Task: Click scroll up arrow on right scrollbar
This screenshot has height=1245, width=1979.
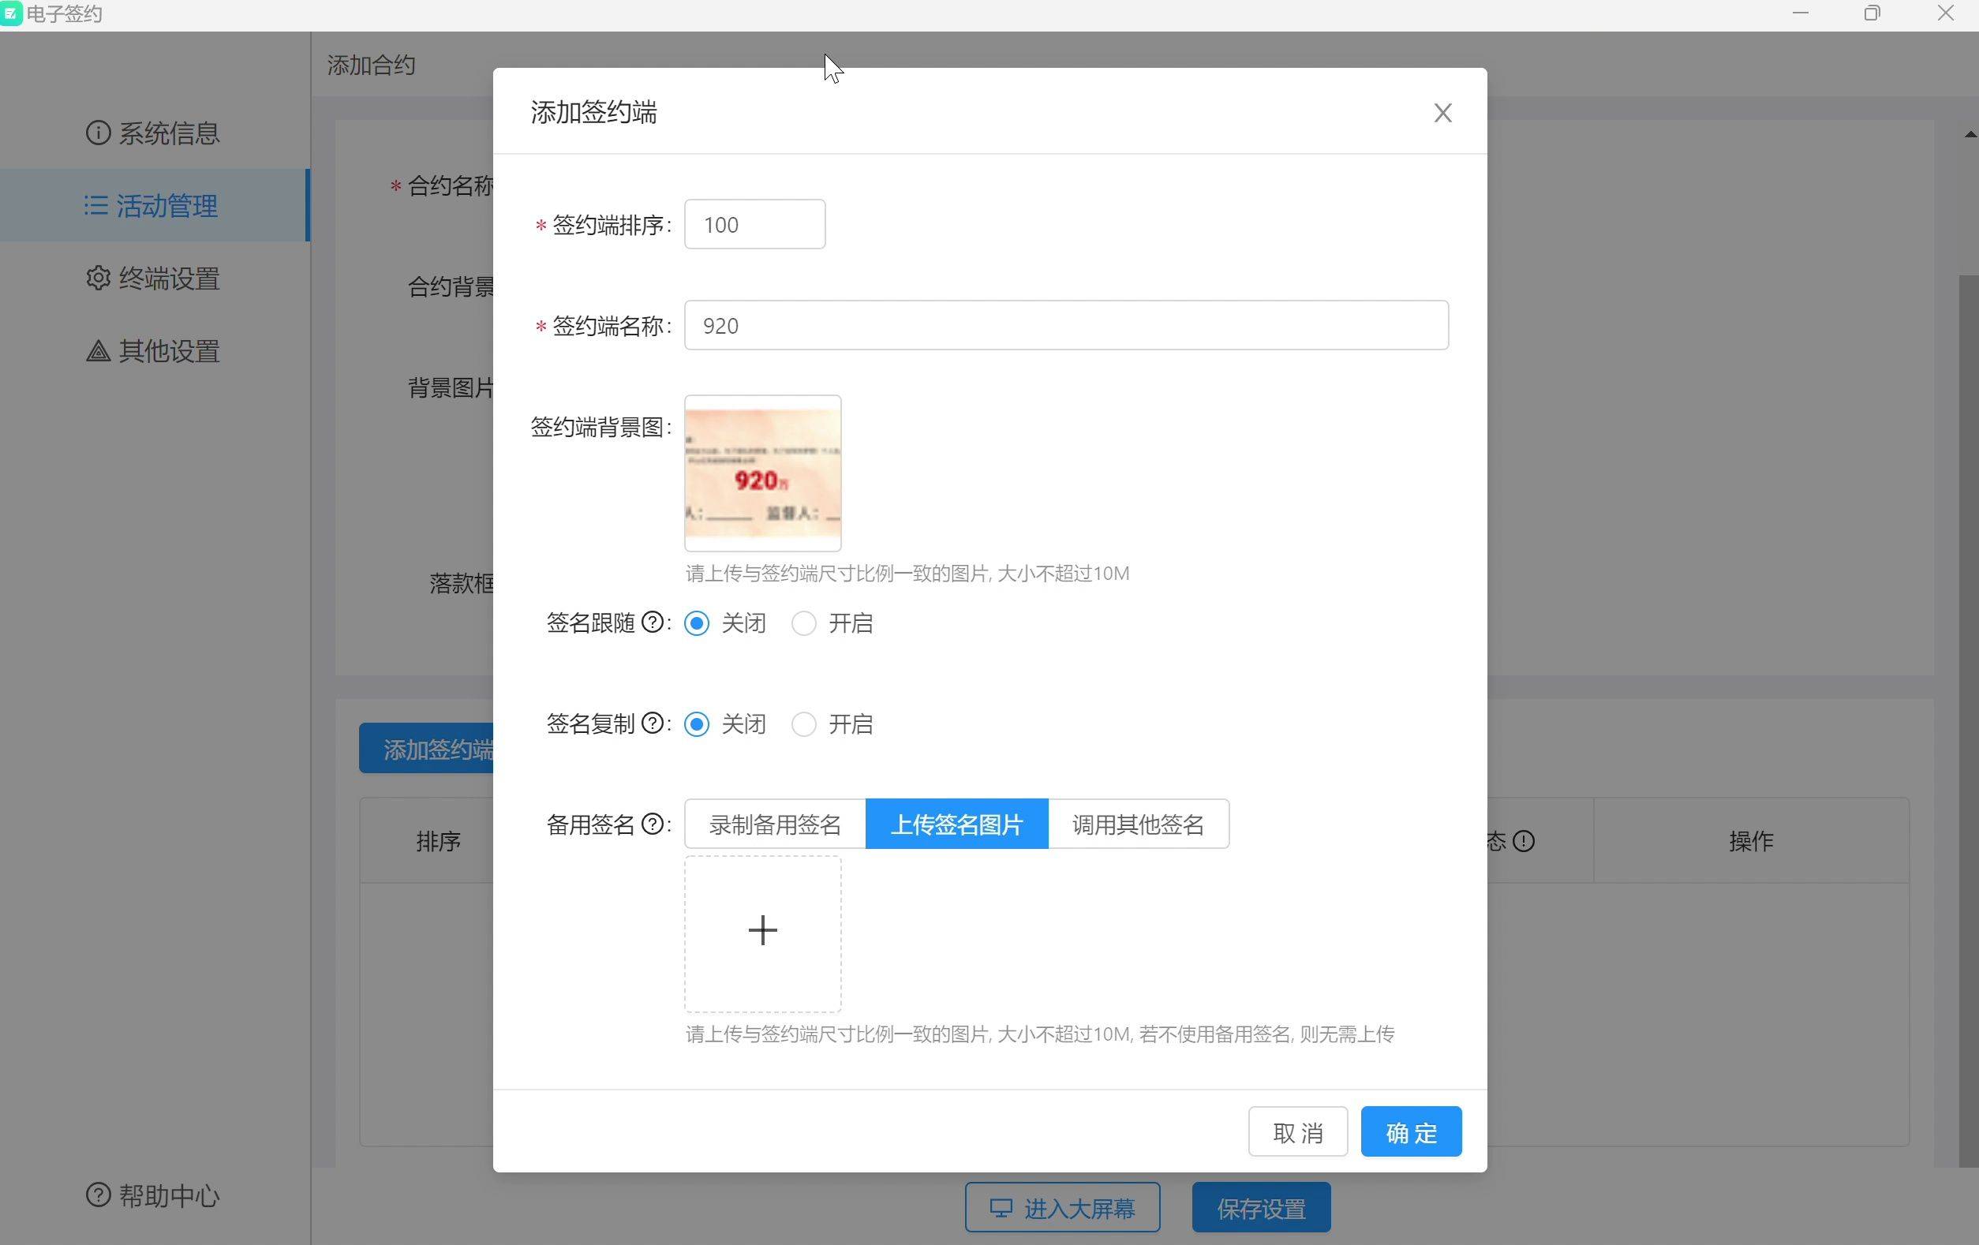Action: pyautogui.click(x=1970, y=134)
